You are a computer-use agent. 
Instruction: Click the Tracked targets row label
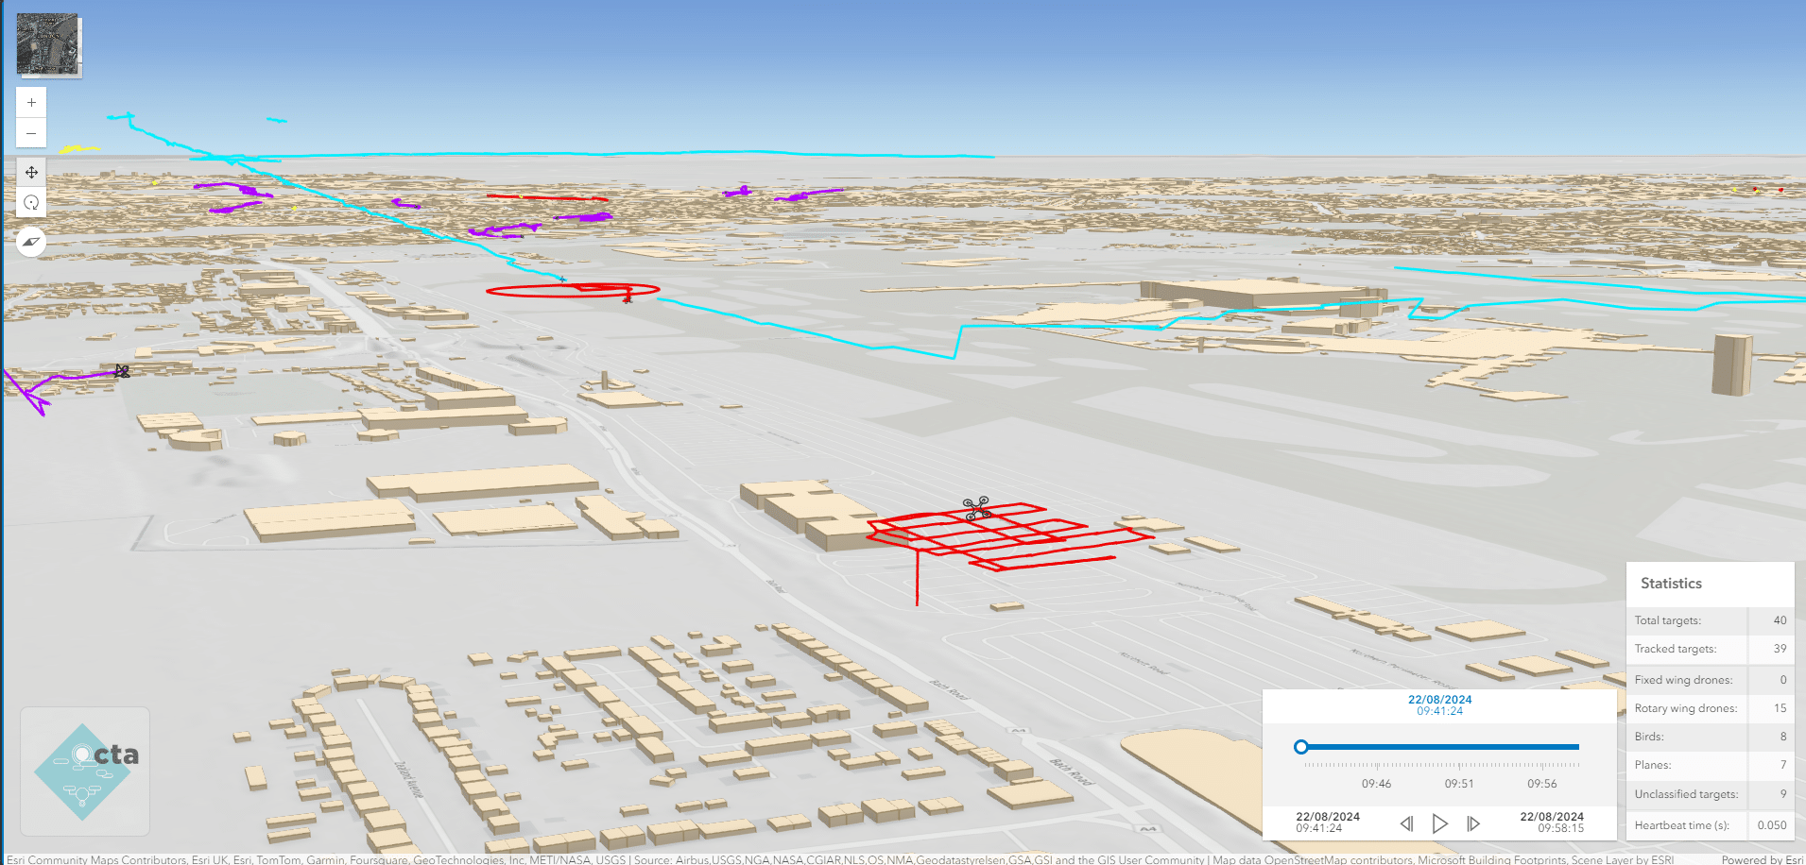pyautogui.click(x=1676, y=649)
